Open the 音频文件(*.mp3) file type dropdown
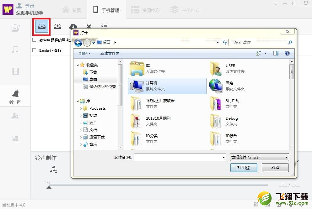The height and width of the screenshot is (209, 312). tap(260, 157)
